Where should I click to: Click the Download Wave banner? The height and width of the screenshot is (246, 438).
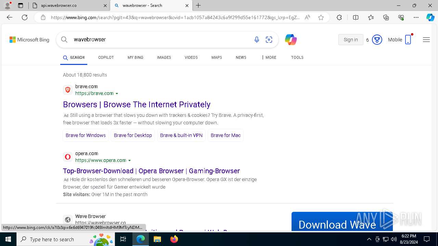click(342, 221)
